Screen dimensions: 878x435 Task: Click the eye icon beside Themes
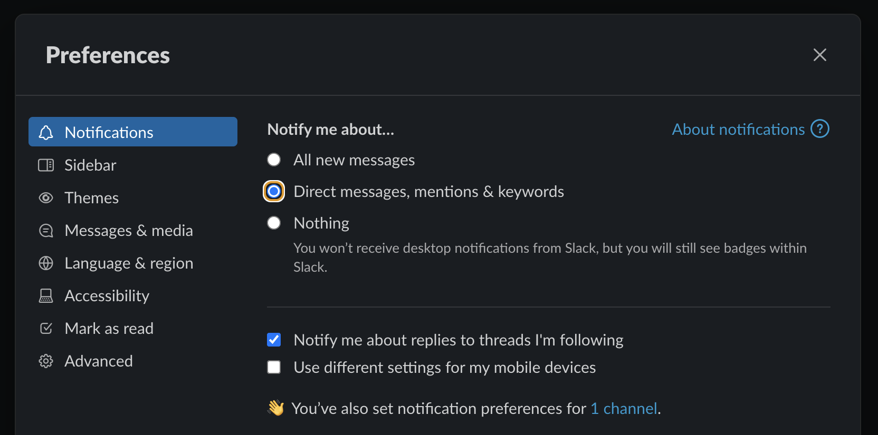tap(46, 198)
